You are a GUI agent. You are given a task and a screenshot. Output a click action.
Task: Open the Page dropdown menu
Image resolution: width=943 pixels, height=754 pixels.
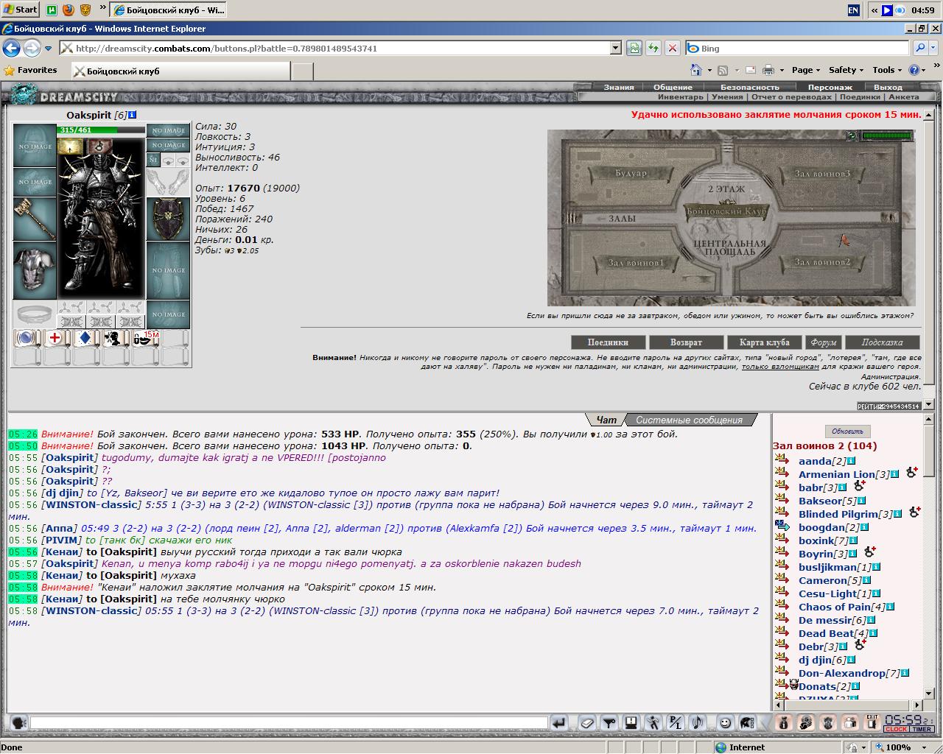806,70
